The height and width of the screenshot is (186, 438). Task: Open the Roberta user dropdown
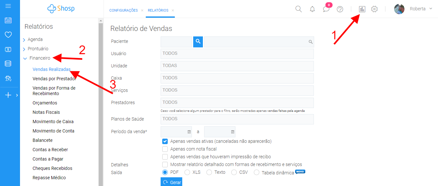431,9
